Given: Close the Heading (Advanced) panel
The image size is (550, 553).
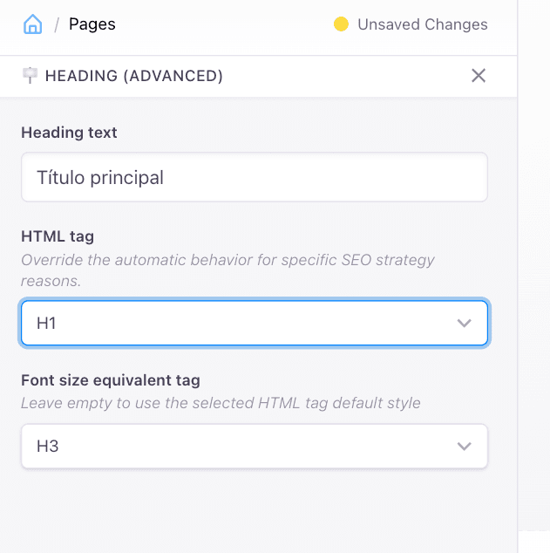Looking at the screenshot, I should [x=479, y=76].
